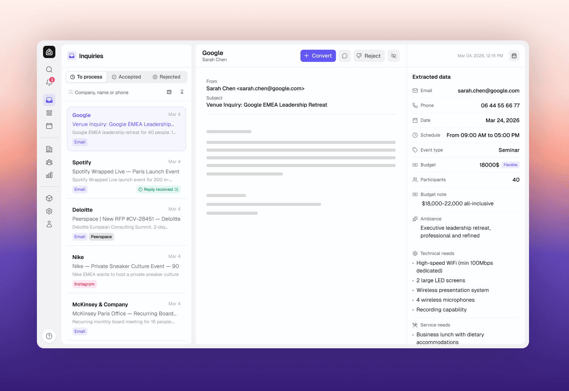Click the help question mark icon
The image size is (569, 391).
(49, 336)
